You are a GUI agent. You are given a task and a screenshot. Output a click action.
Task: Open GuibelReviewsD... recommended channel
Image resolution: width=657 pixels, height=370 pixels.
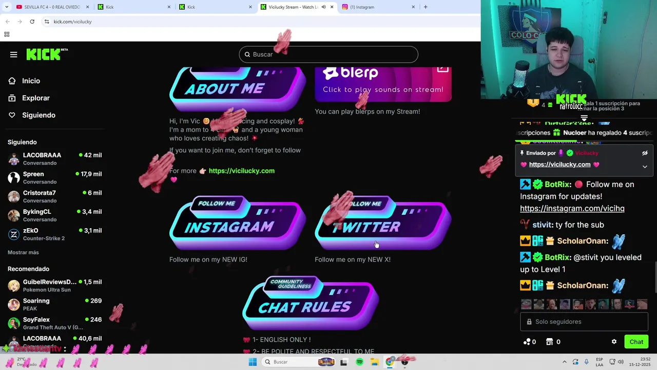tap(54, 286)
